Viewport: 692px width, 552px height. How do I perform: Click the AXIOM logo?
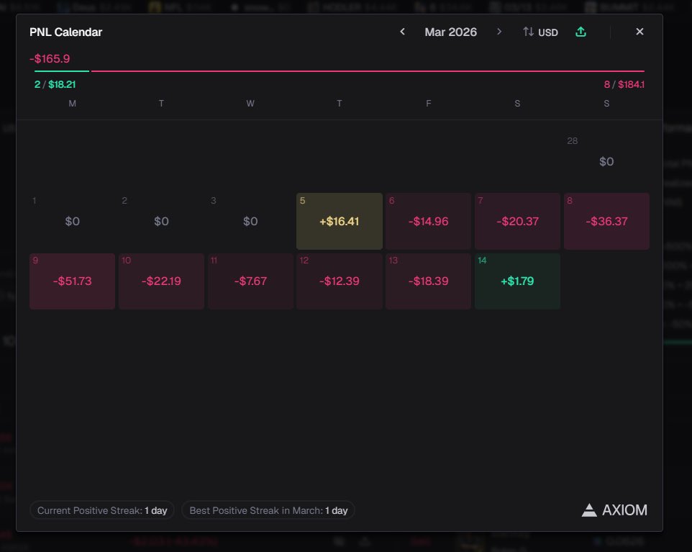pyautogui.click(x=614, y=510)
